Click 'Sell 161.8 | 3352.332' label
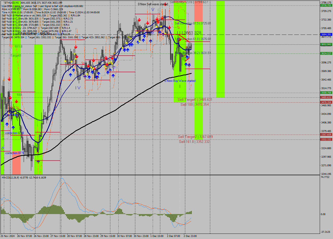This screenshot has height=239, width=333. point(194,142)
